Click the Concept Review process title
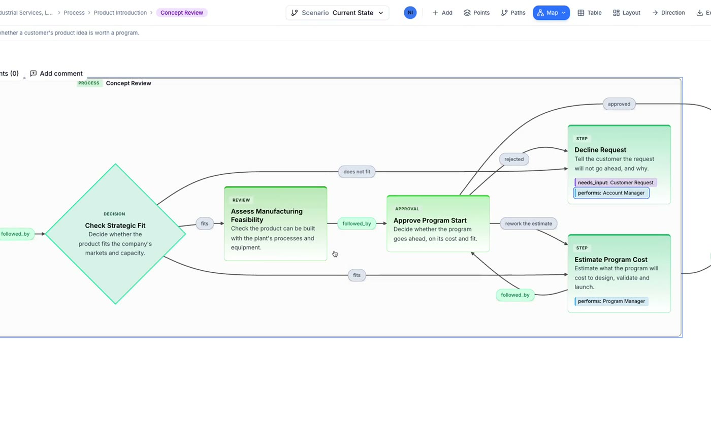Image resolution: width=711 pixels, height=445 pixels. click(x=128, y=83)
